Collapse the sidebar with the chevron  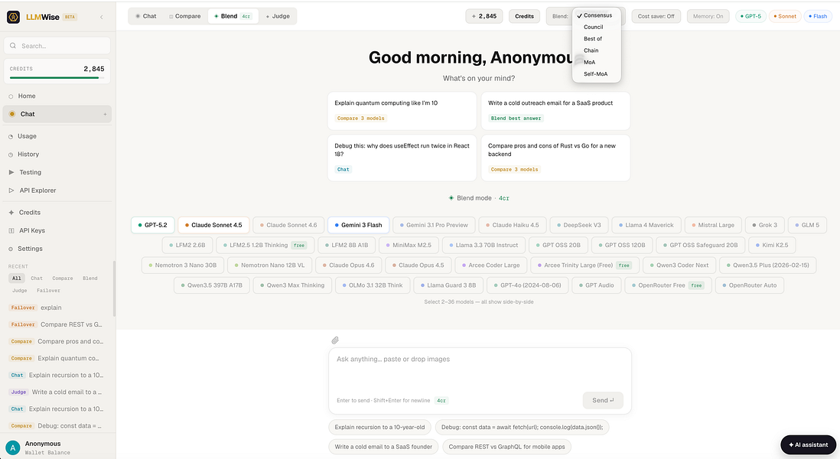click(102, 17)
